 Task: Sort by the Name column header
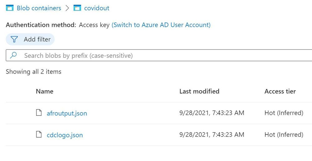pyautogui.click(x=45, y=91)
